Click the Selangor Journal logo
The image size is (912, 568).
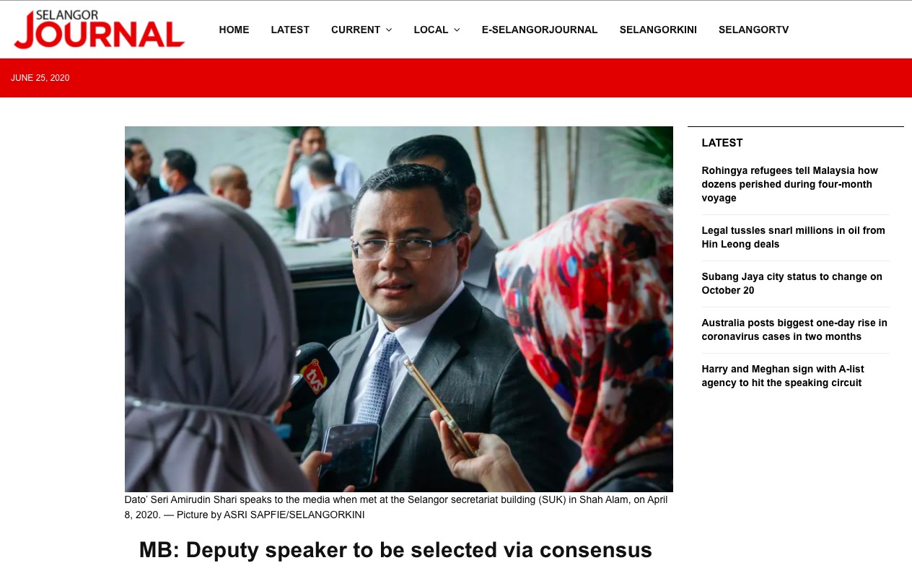[x=99, y=30]
